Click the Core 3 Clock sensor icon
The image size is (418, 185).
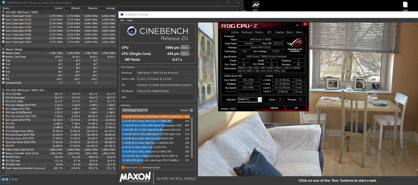(3, 27)
